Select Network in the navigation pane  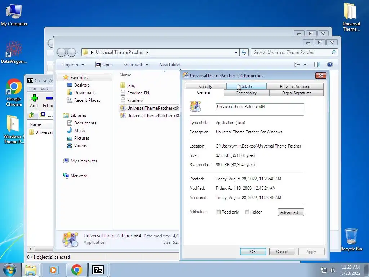click(75, 176)
